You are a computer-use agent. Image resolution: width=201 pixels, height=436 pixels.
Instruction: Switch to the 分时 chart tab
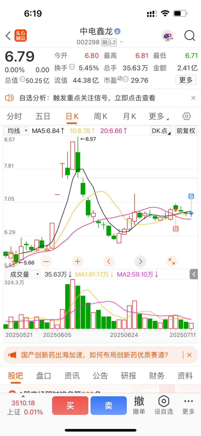(x=14, y=116)
